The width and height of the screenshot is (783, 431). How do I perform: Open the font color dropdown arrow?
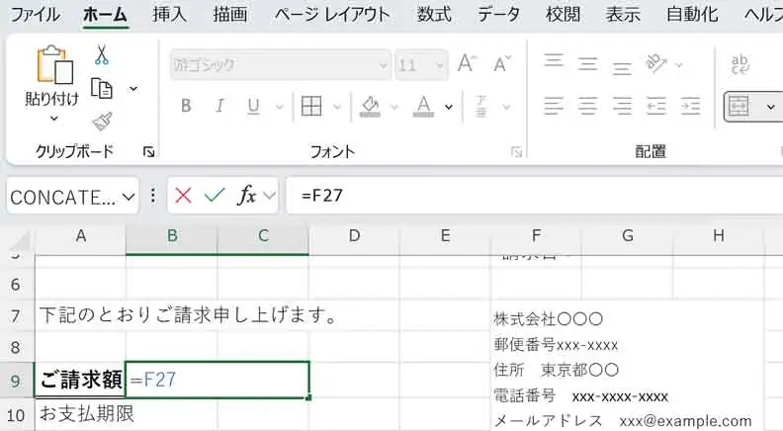(448, 107)
